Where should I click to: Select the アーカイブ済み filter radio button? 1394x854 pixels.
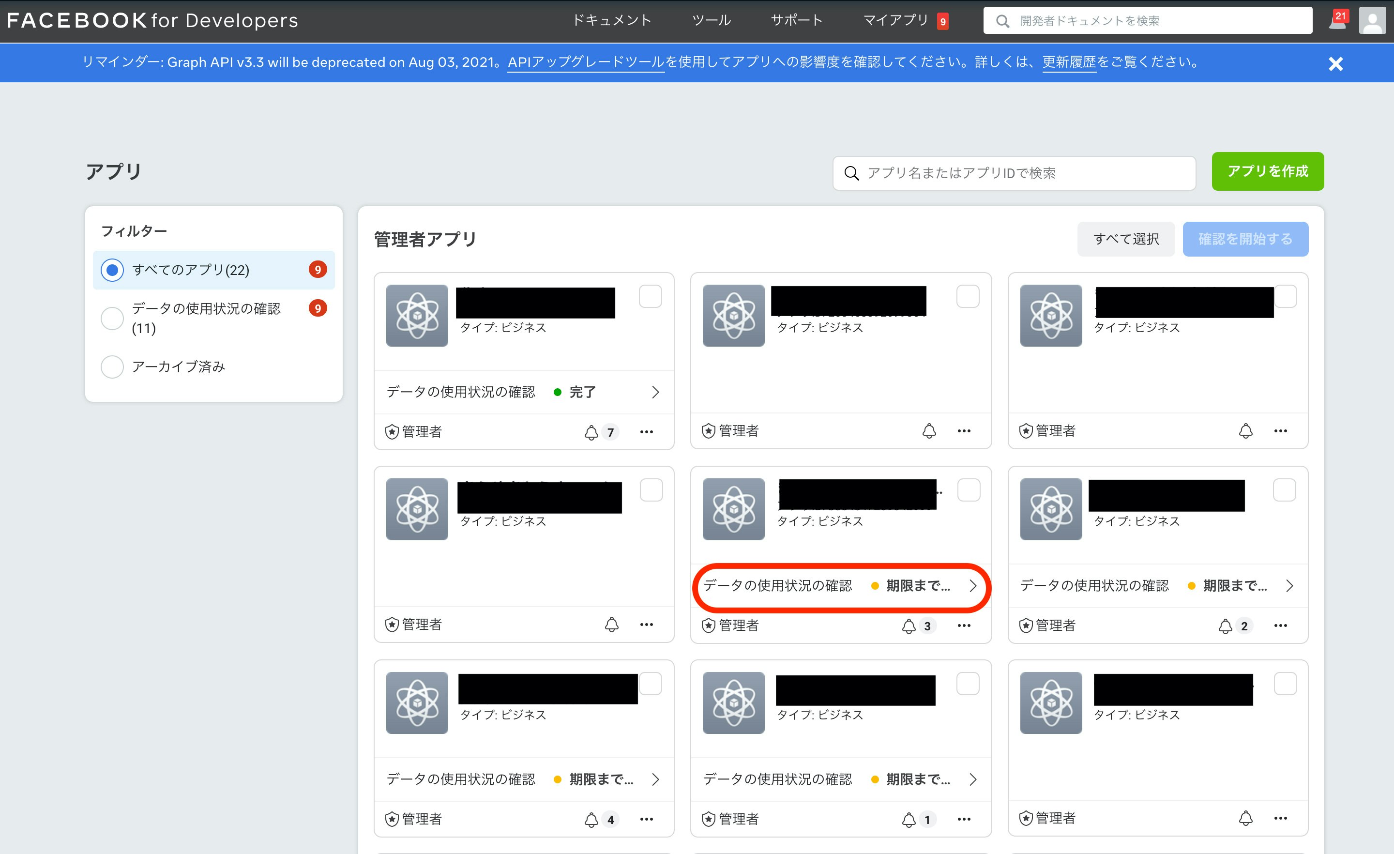click(112, 367)
